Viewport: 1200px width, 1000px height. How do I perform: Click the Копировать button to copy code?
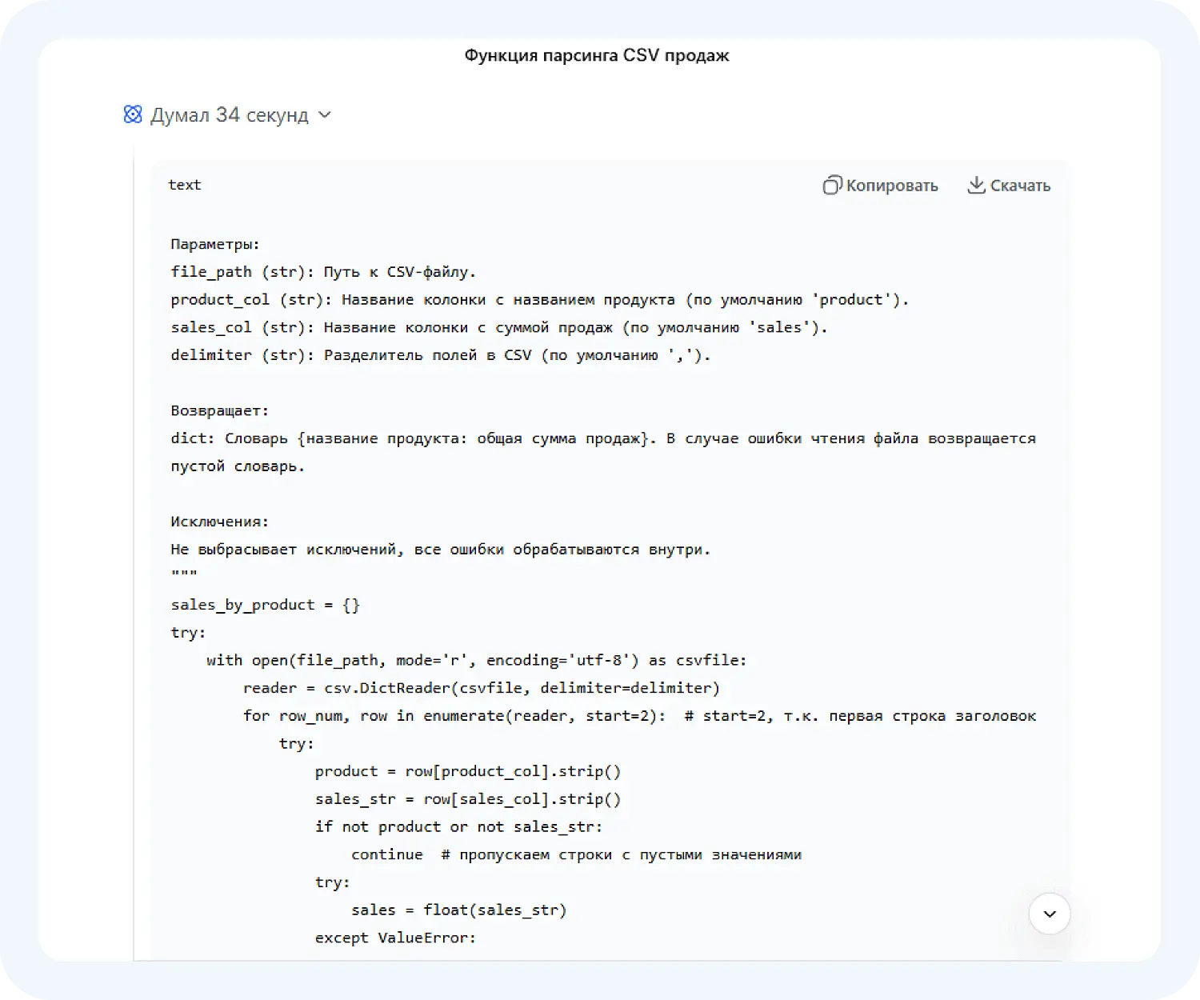[880, 185]
